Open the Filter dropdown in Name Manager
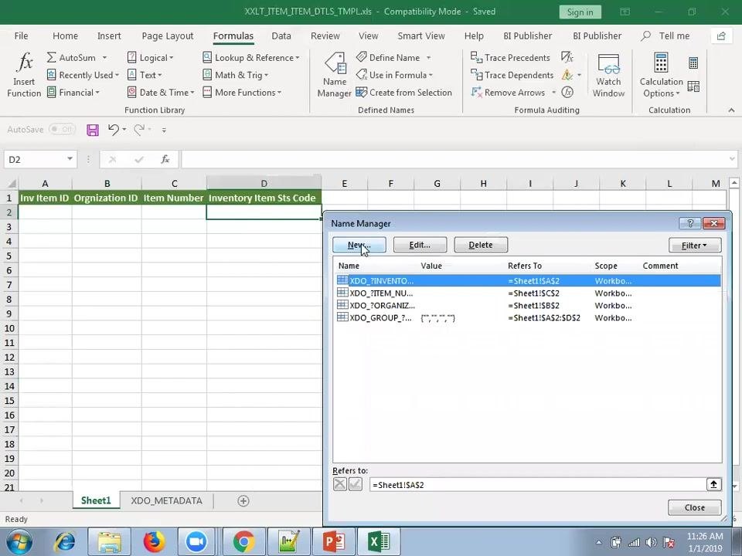742x556 pixels. pos(695,245)
